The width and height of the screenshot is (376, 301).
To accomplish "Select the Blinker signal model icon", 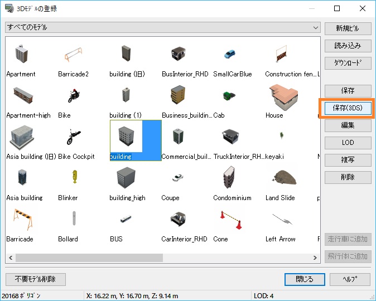I will [x=75, y=177].
